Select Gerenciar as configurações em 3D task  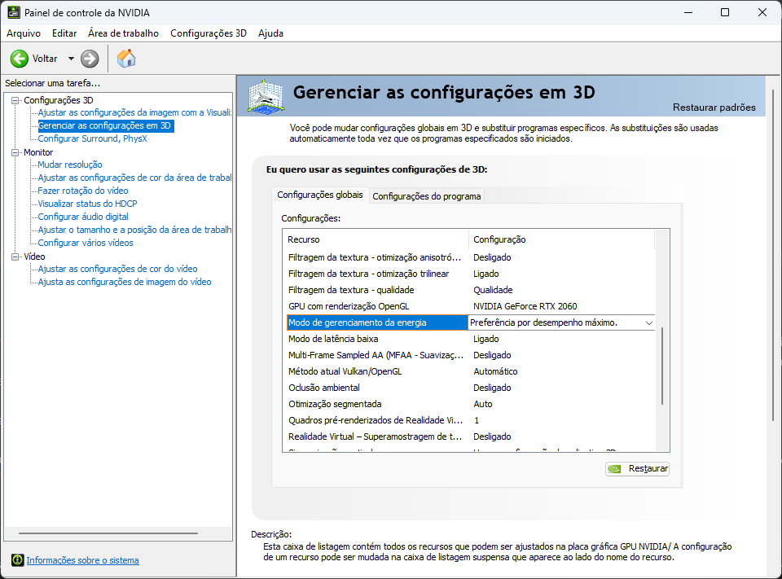click(106, 125)
